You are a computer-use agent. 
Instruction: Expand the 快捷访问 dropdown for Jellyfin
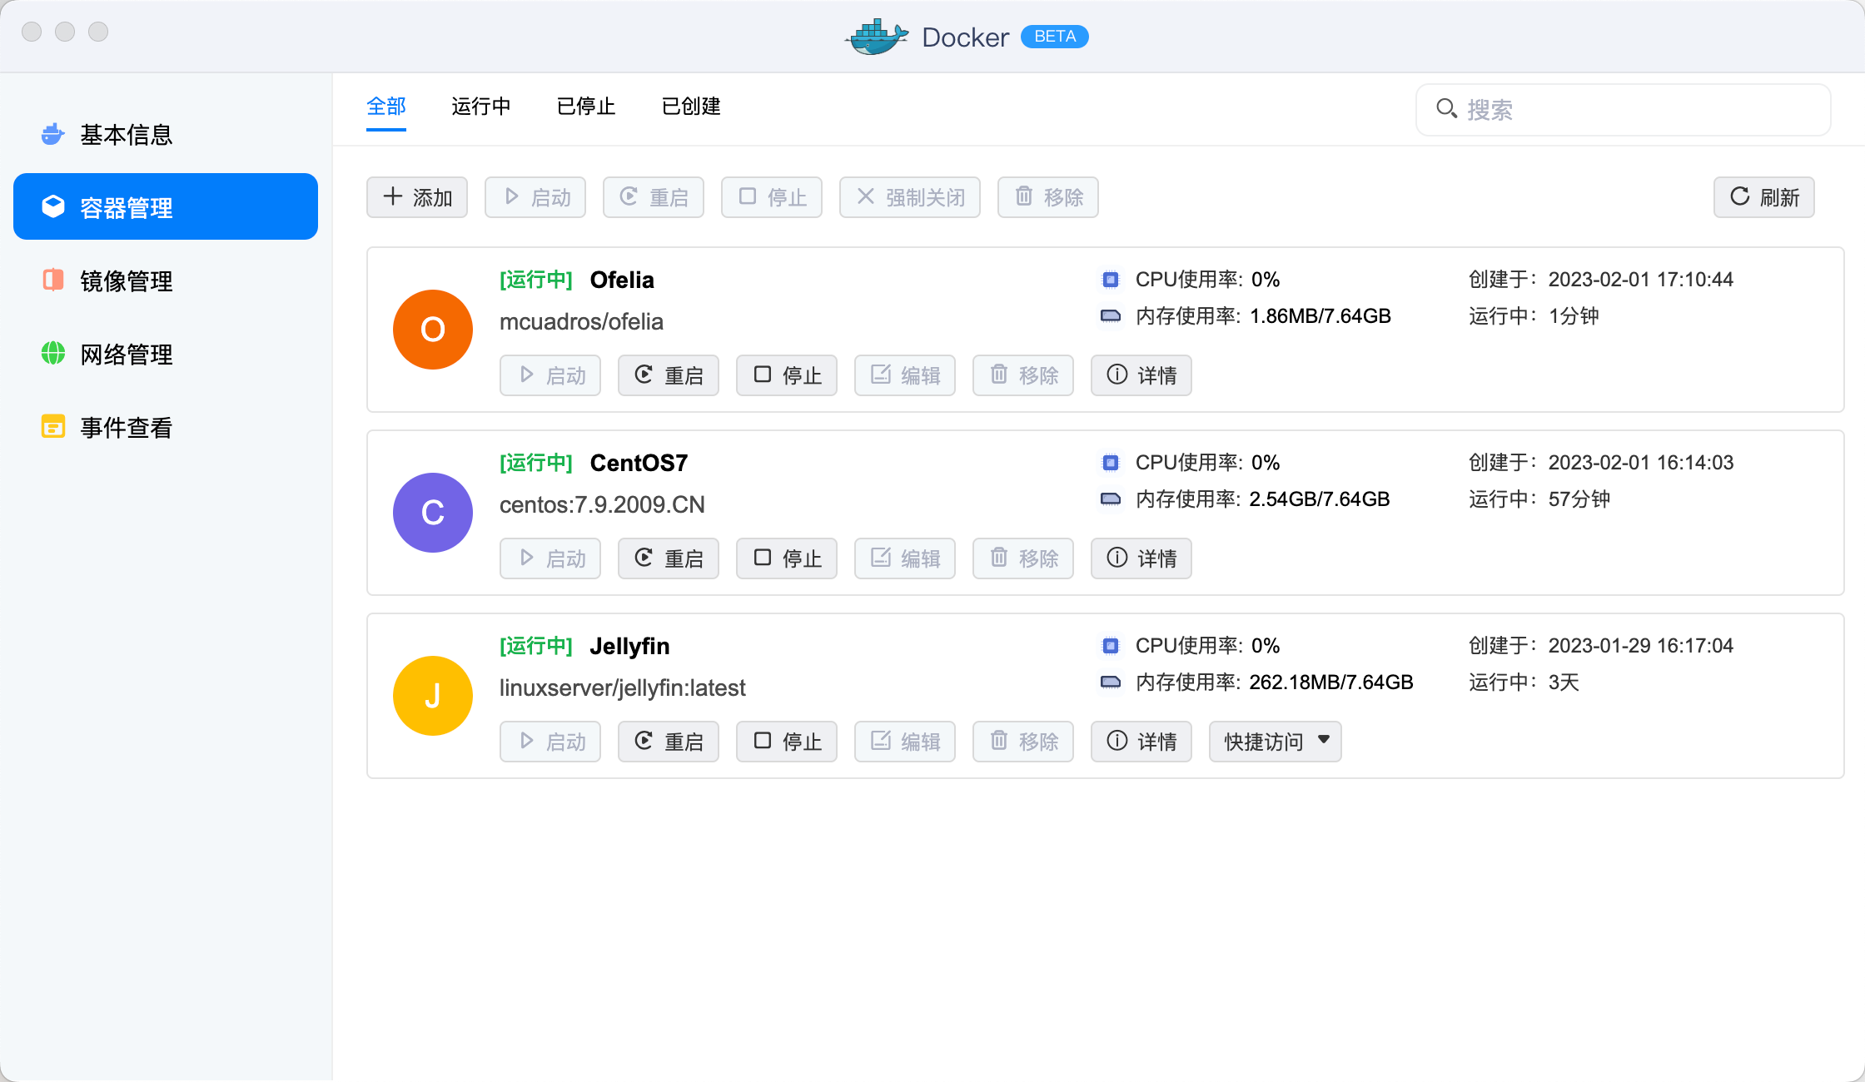pyautogui.click(x=1275, y=742)
